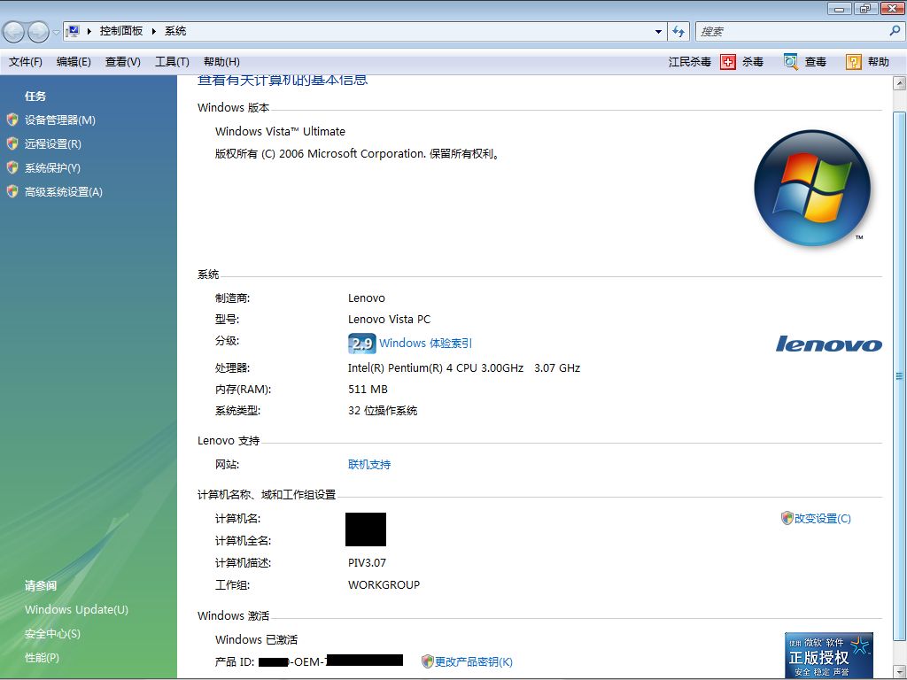Viewport: 907px width, 680px height.
Task: Click the Back navigation arrow button
Action: pos(13,32)
